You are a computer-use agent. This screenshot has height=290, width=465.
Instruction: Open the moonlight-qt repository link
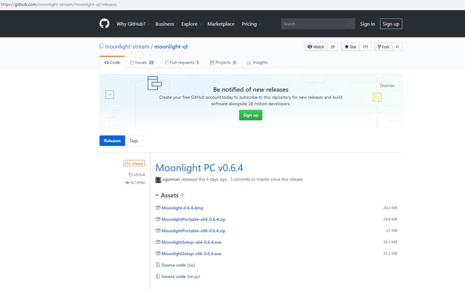171,46
